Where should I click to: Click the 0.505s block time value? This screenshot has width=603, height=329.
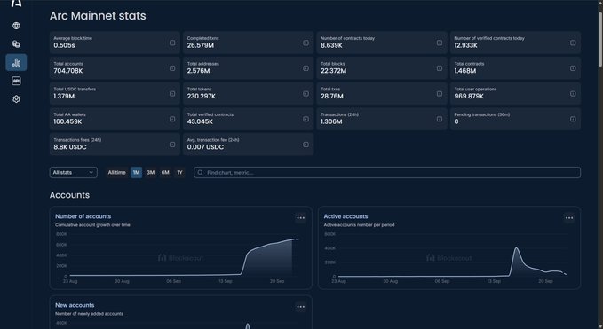click(x=64, y=46)
